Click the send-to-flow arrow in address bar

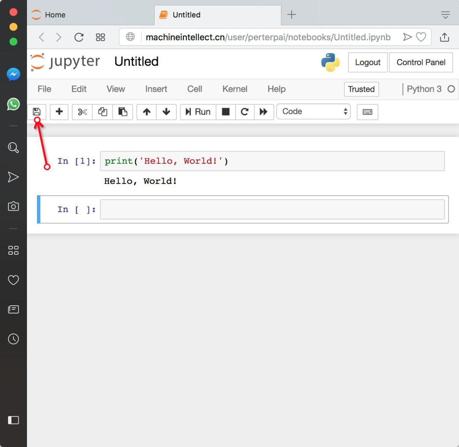pos(408,37)
